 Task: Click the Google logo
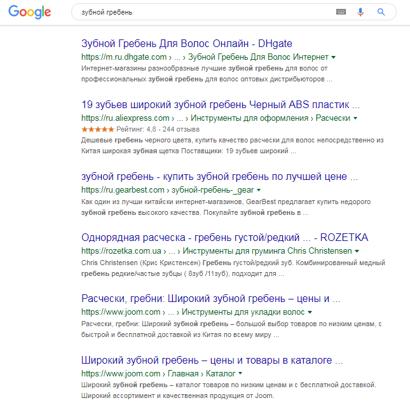point(30,12)
